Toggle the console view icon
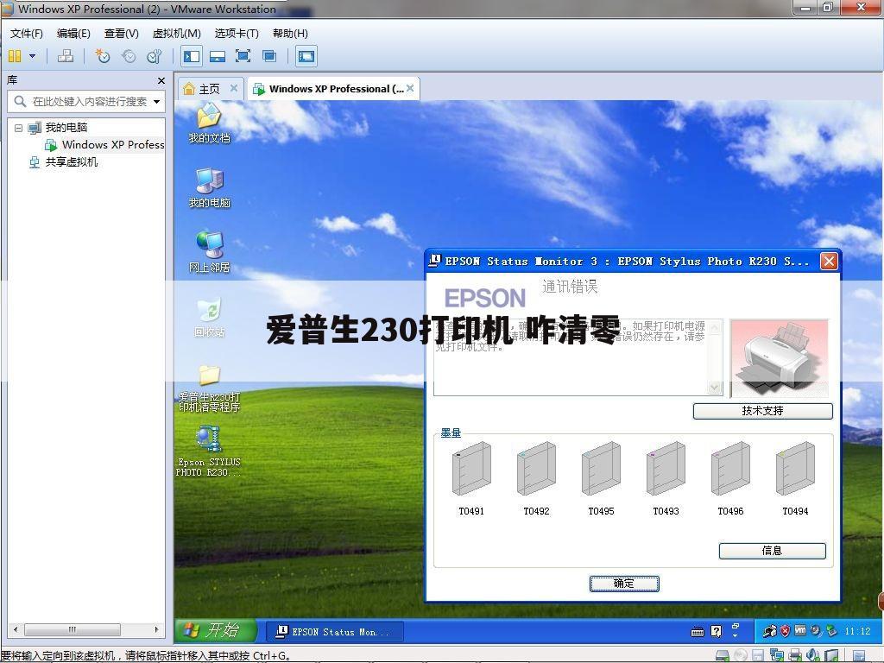The height and width of the screenshot is (663, 884). [306, 56]
